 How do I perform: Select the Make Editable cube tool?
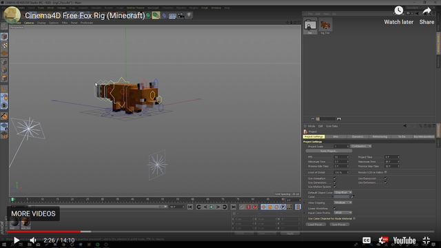click(x=4, y=37)
